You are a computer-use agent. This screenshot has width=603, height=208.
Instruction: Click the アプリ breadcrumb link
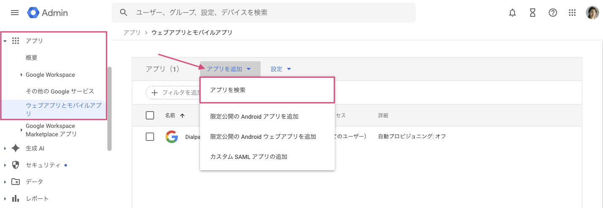pyautogui.click(x=132, y=32)
